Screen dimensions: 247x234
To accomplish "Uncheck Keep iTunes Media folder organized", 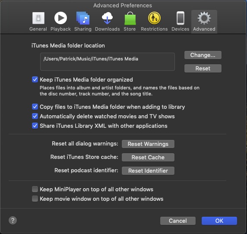I will [x=35, y=79].
